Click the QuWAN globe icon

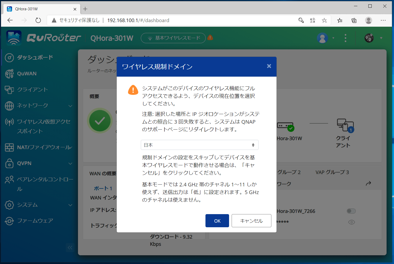pos(9,74)
